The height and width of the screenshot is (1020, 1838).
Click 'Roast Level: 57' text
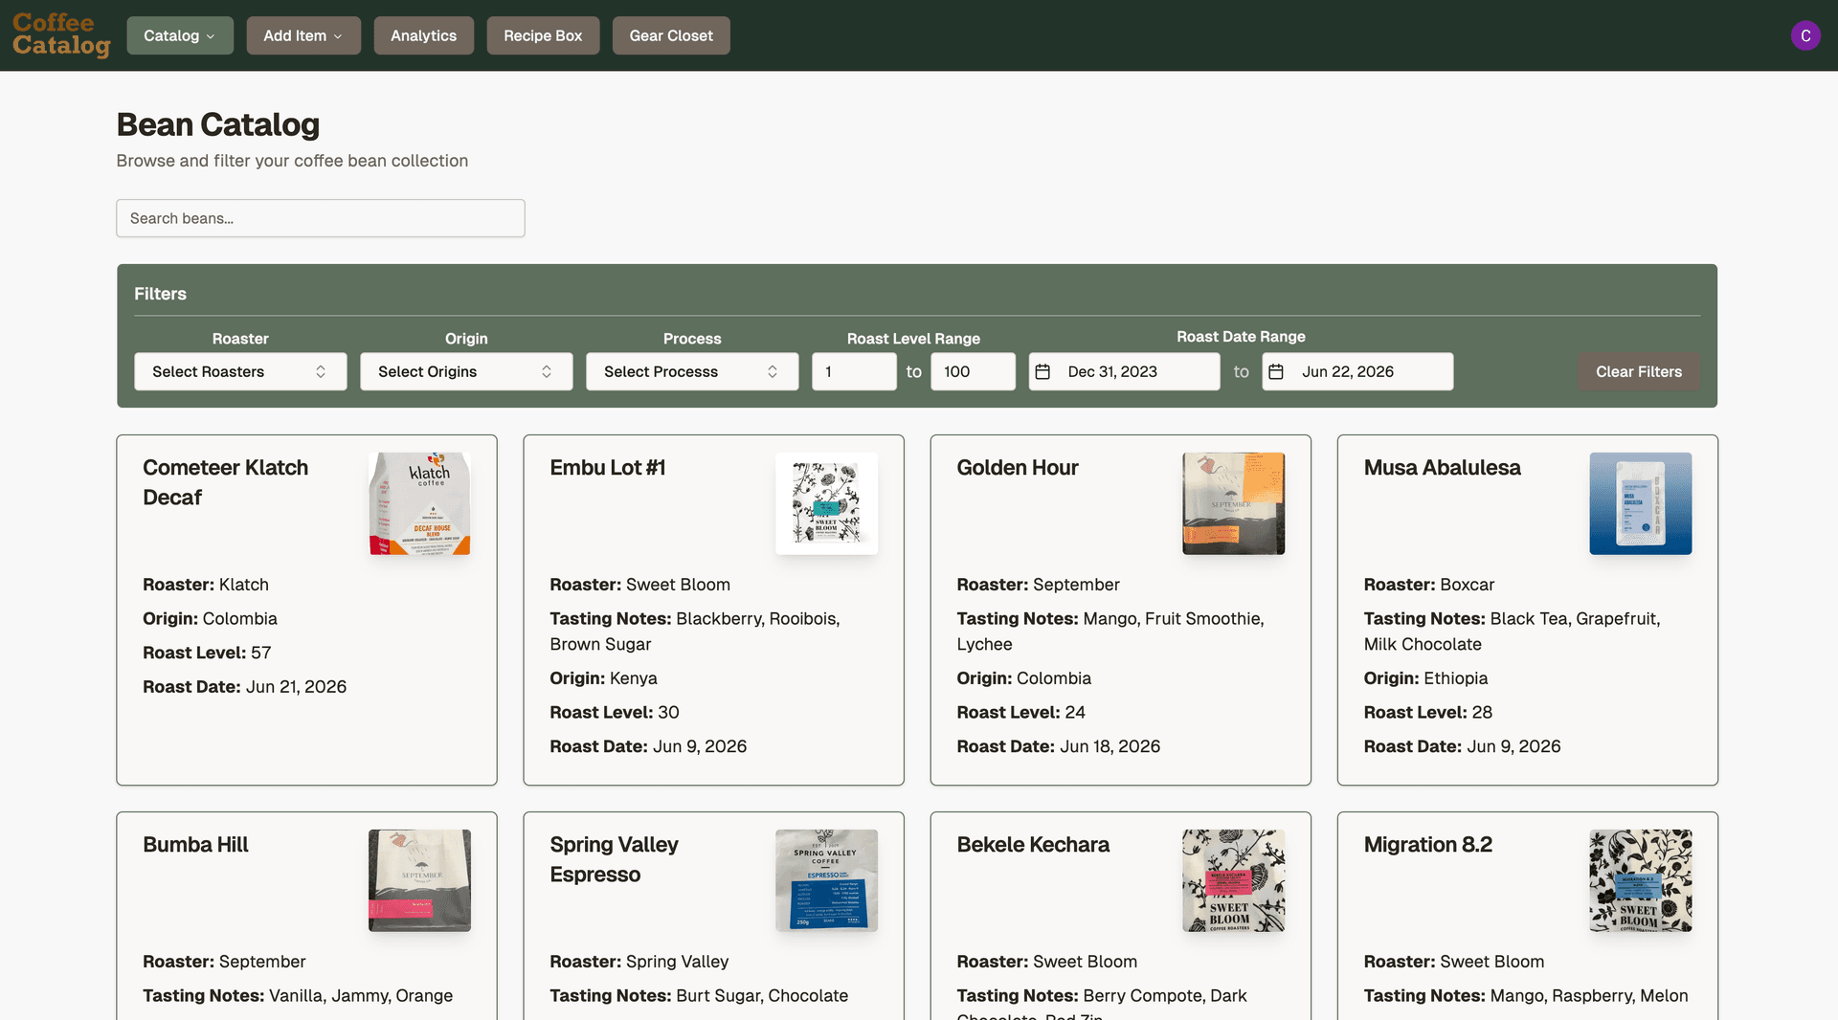point(207,653)
